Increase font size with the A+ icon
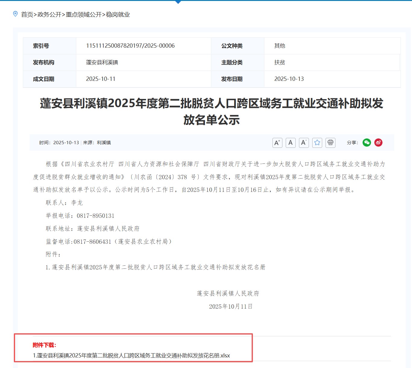This screenshot has width=412, height=368. pyautogui.click(x=277, y=143)
